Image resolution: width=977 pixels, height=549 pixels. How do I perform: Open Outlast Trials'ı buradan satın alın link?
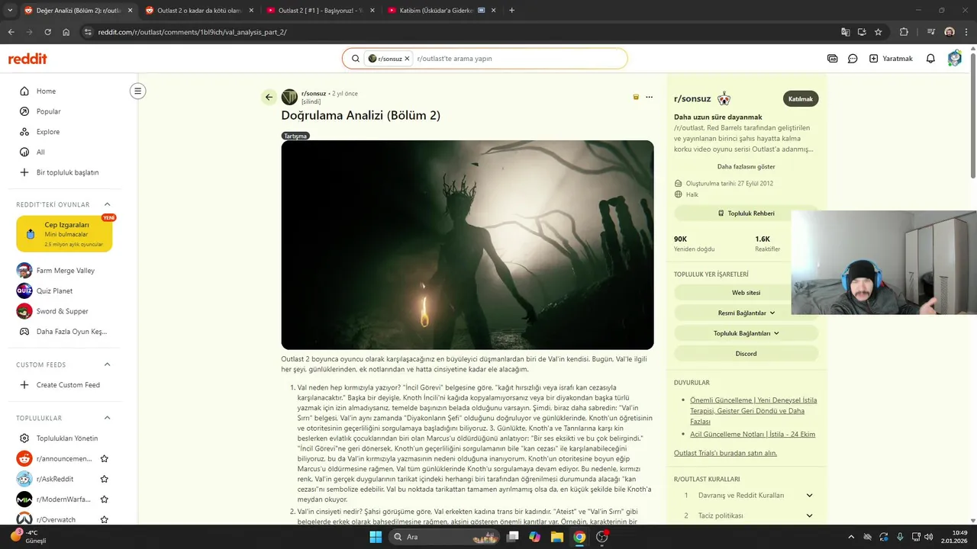pos(725,453)
